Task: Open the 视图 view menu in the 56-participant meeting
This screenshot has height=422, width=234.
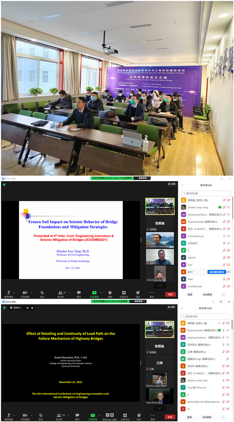Action: (172, 184)
